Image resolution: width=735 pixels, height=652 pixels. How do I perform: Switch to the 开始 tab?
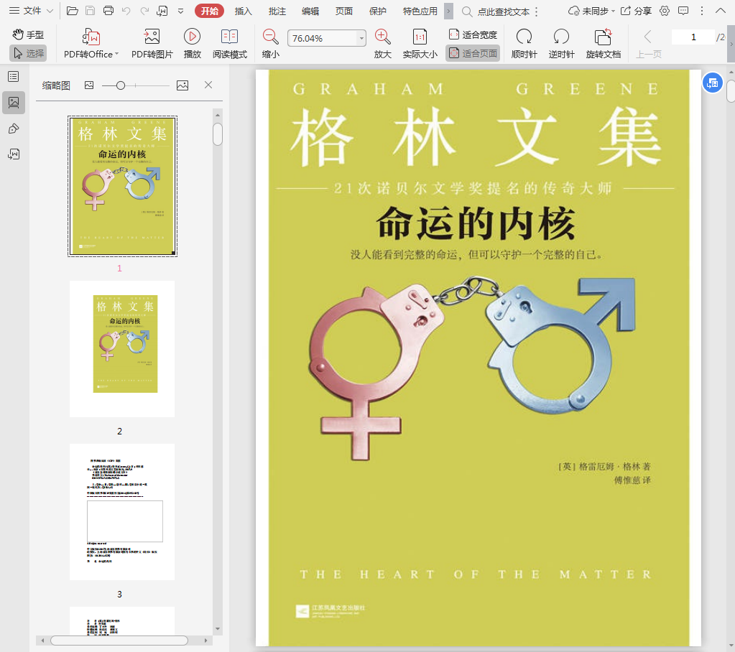click(210, 11)
